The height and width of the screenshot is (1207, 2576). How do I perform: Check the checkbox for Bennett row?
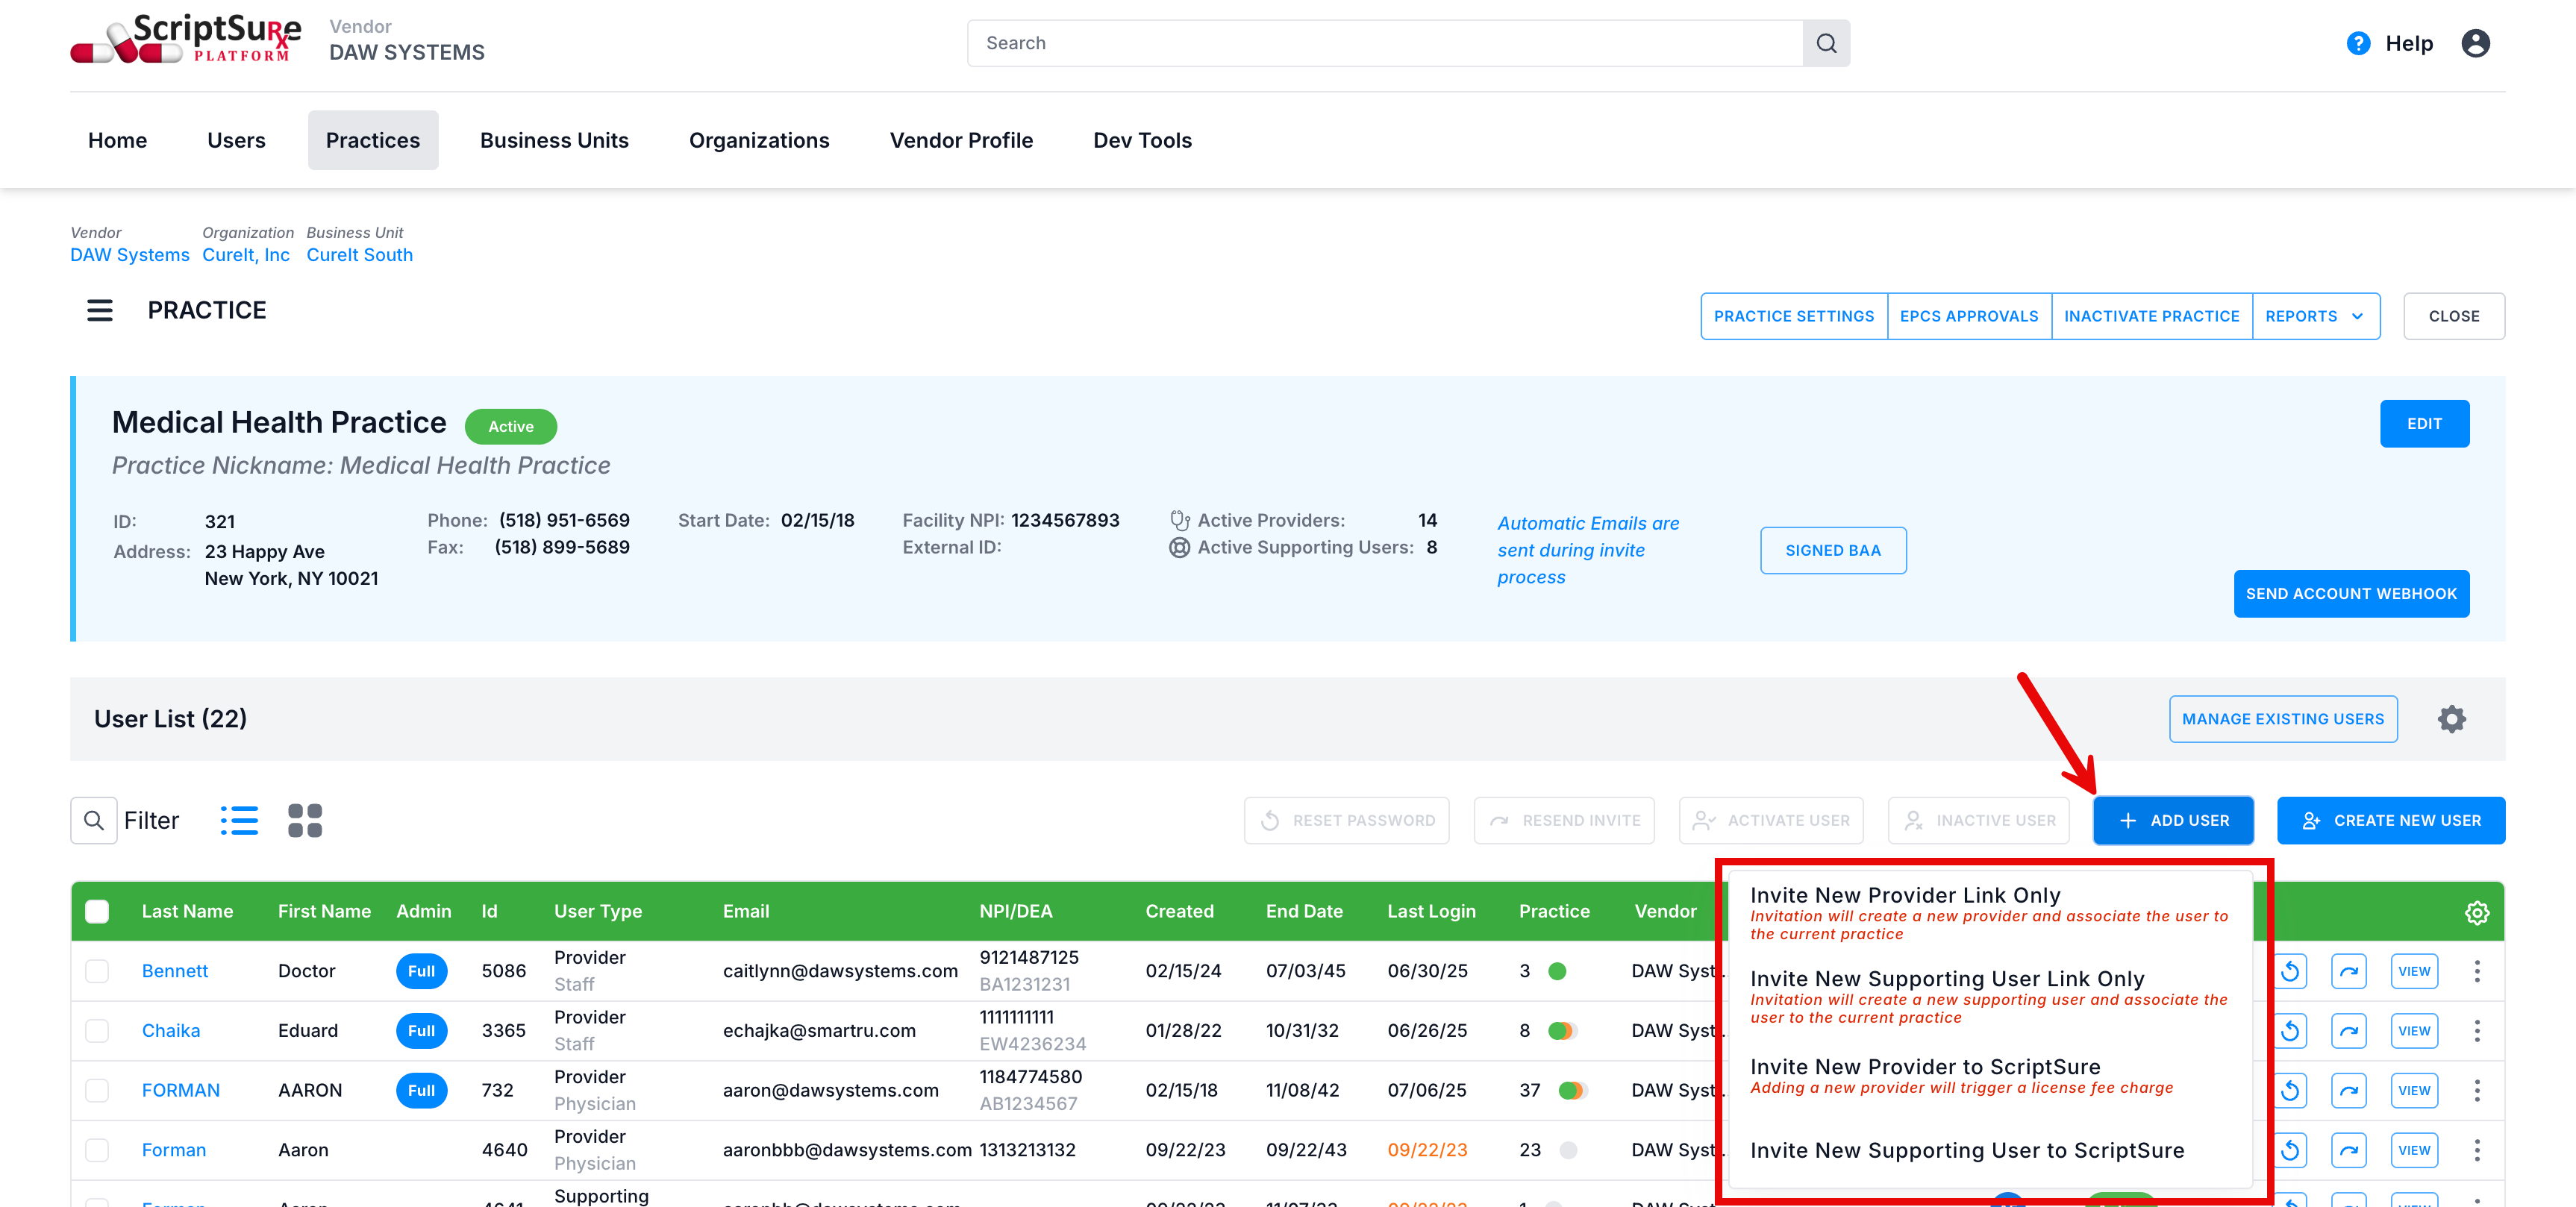(x=97, y=971)
